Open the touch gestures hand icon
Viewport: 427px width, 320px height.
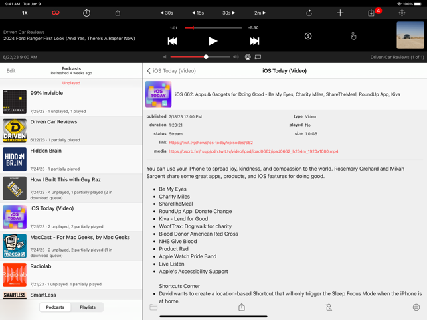pyautogui.click(x=353, y=36)
